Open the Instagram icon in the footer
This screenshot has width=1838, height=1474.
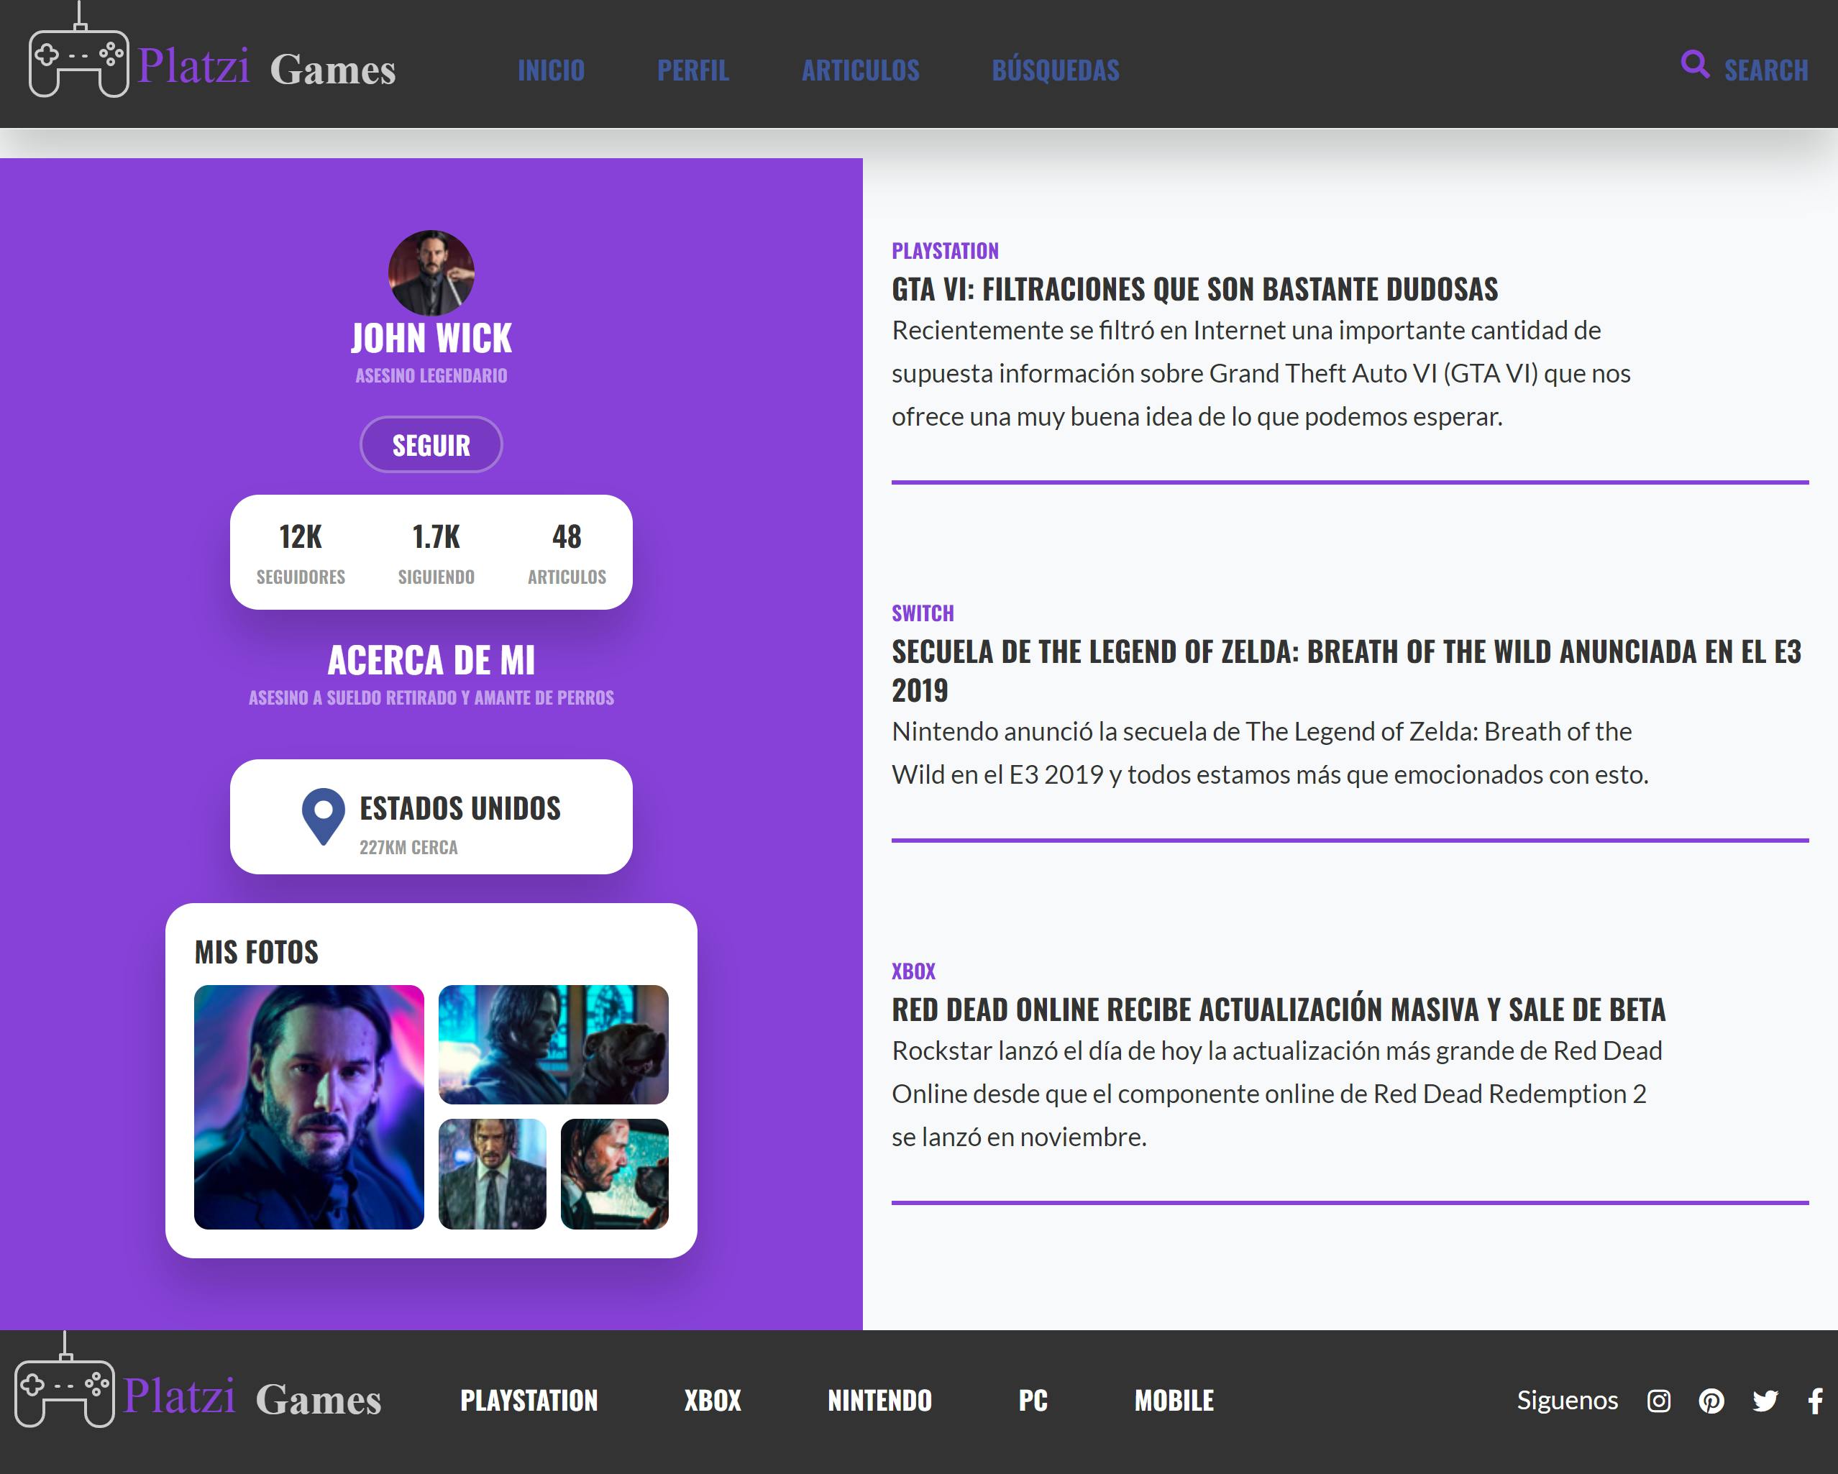point(1659,1399)
